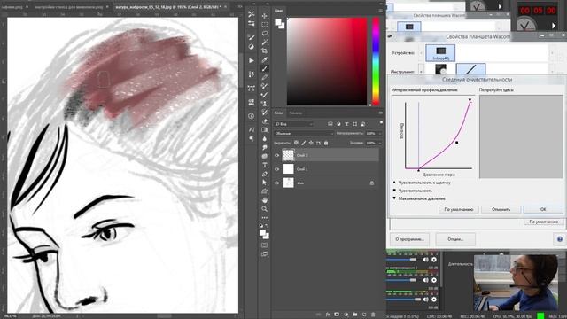The image size is (567, 319).
Task: Select the Crop tool
Action: coord(265,51)
